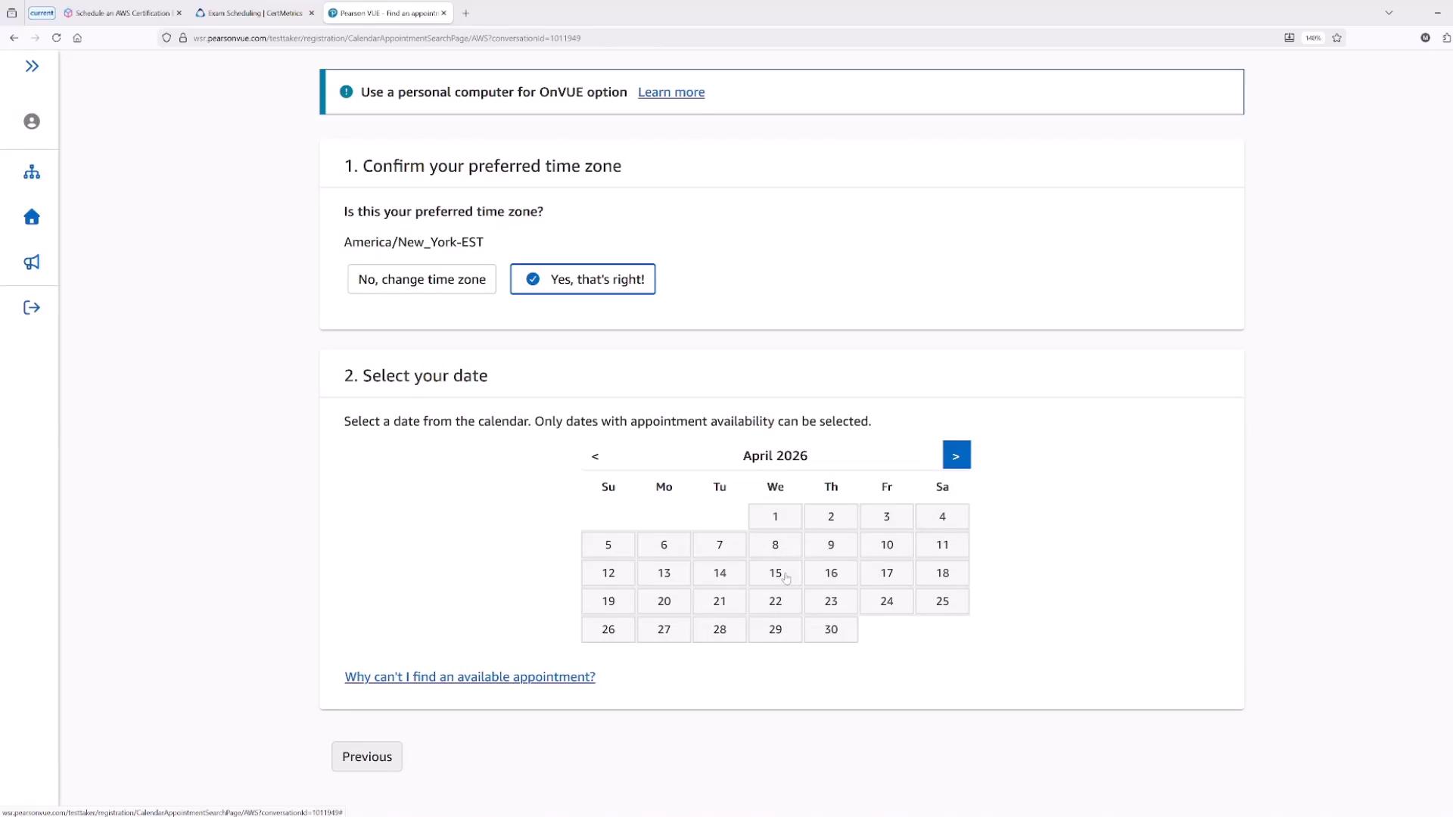
Task: Go to previous month in calendar
Action: coord(596,455)
